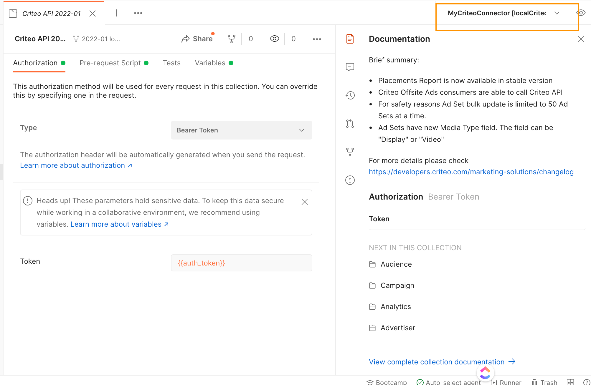Switch to the Tests tab

click(x=172, y=63)
